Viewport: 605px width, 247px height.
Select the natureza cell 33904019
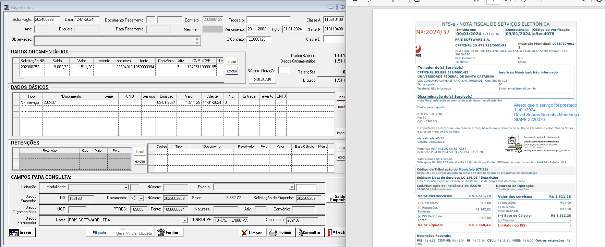[124, 67]
